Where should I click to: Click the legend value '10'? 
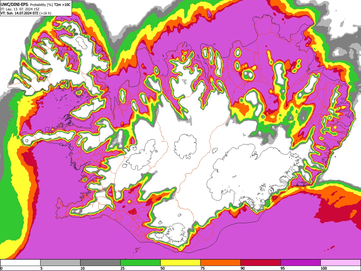pos(83,268)
